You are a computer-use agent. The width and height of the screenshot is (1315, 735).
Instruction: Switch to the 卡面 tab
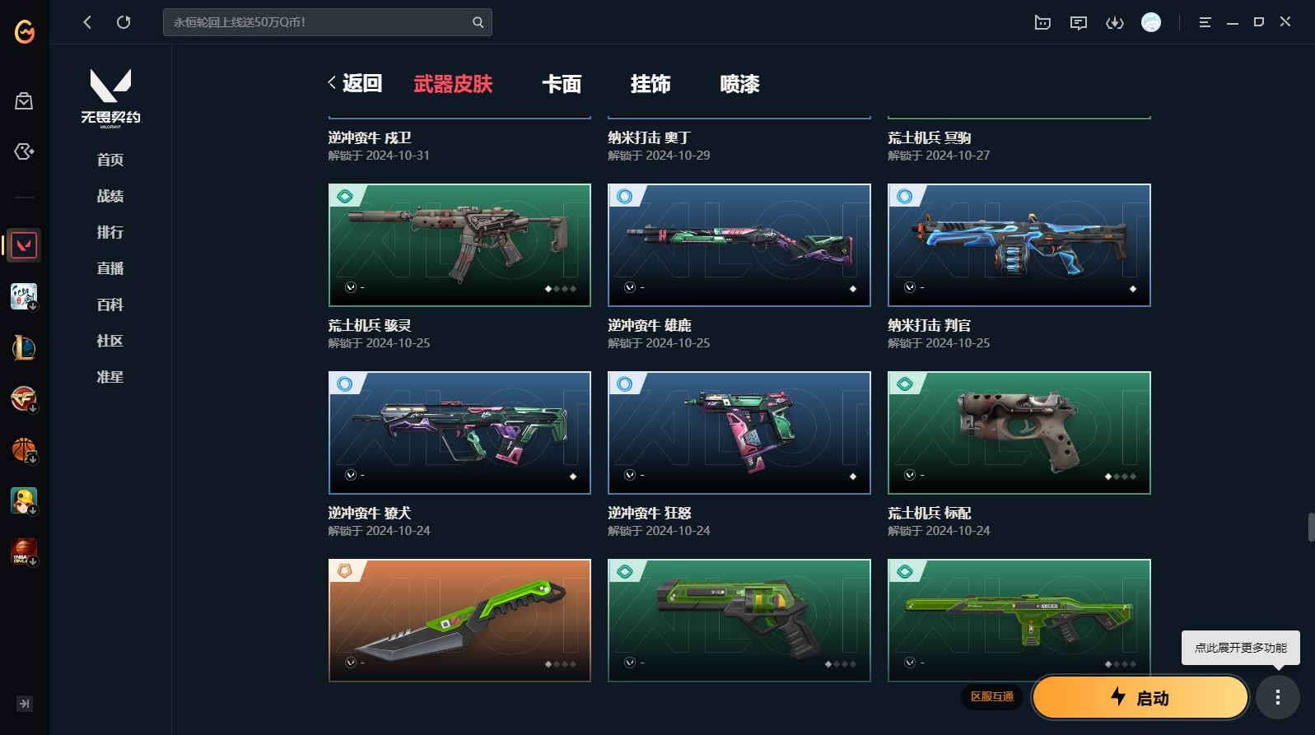point(562,84)
